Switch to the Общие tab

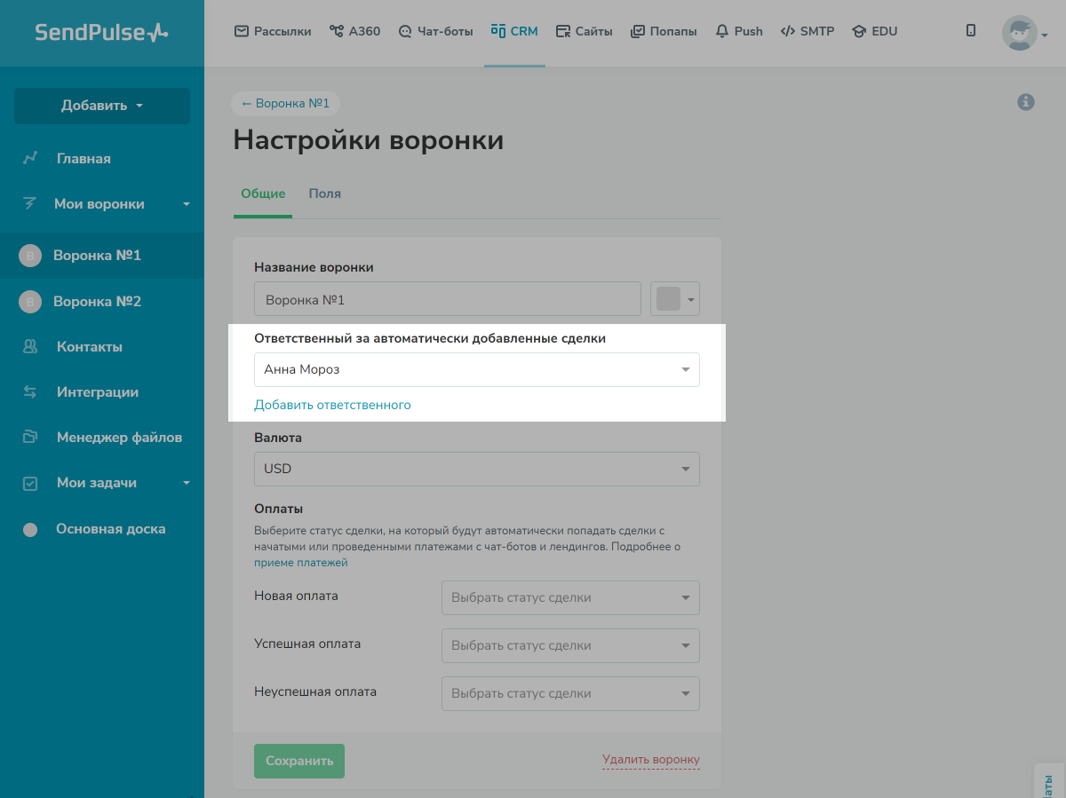[x=263, y=194]
